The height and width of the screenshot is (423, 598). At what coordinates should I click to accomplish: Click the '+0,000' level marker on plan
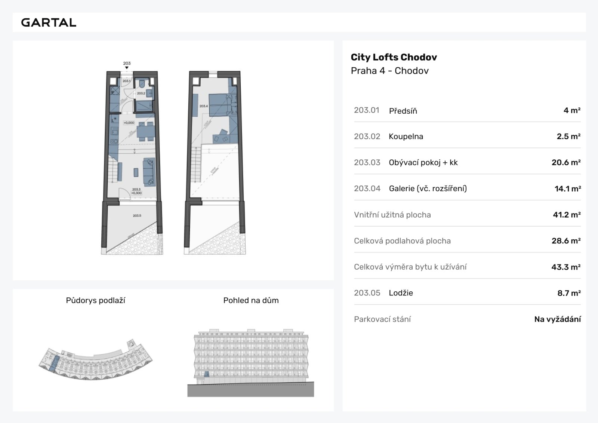click(129, 123)
